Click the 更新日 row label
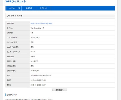 click(x=9, y=85)
